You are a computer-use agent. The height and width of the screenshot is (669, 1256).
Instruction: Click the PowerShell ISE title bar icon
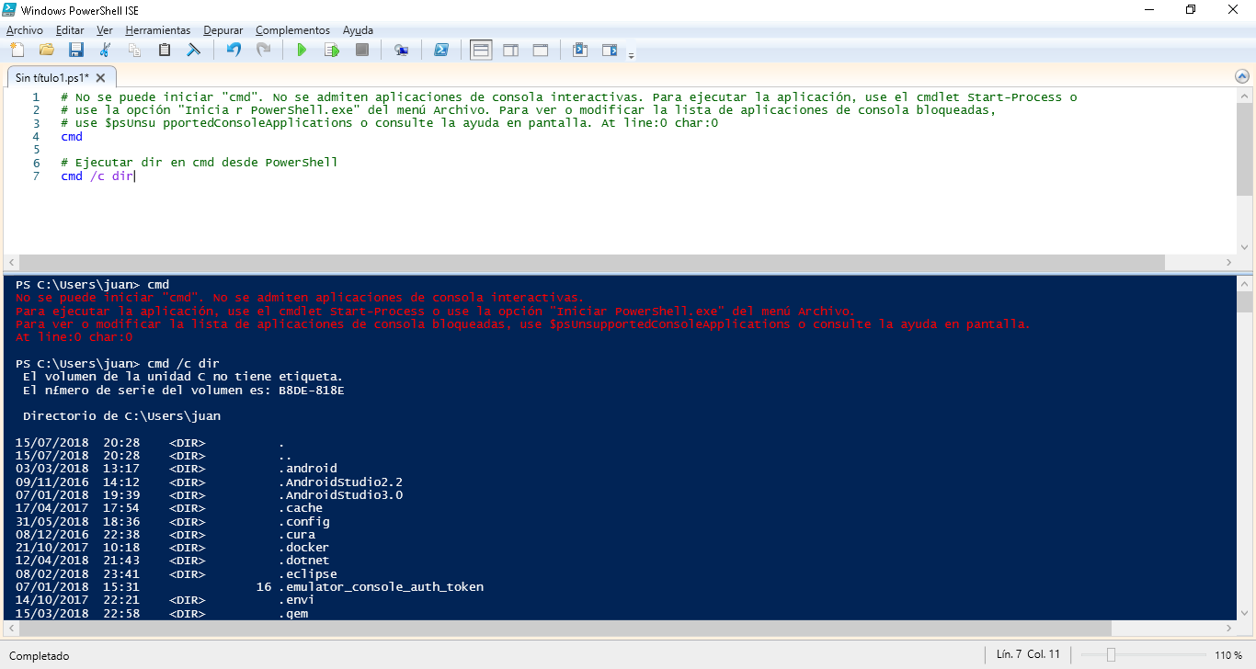coord(11,9)
